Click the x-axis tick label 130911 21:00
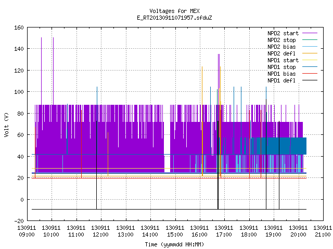 pos(323,231)
